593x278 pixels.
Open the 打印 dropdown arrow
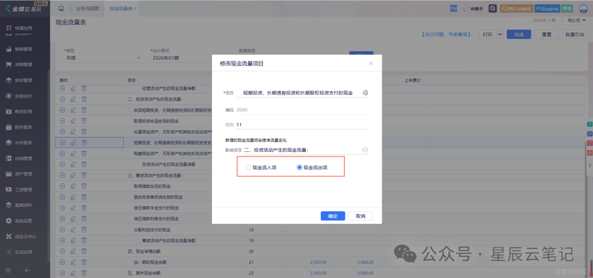click(500, 34)
